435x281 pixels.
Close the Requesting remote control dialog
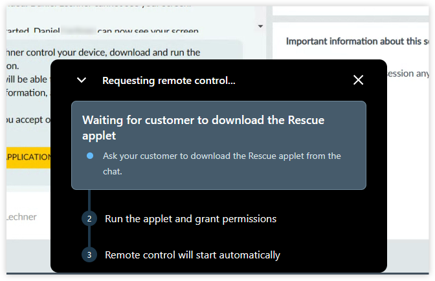pos(358,80)
